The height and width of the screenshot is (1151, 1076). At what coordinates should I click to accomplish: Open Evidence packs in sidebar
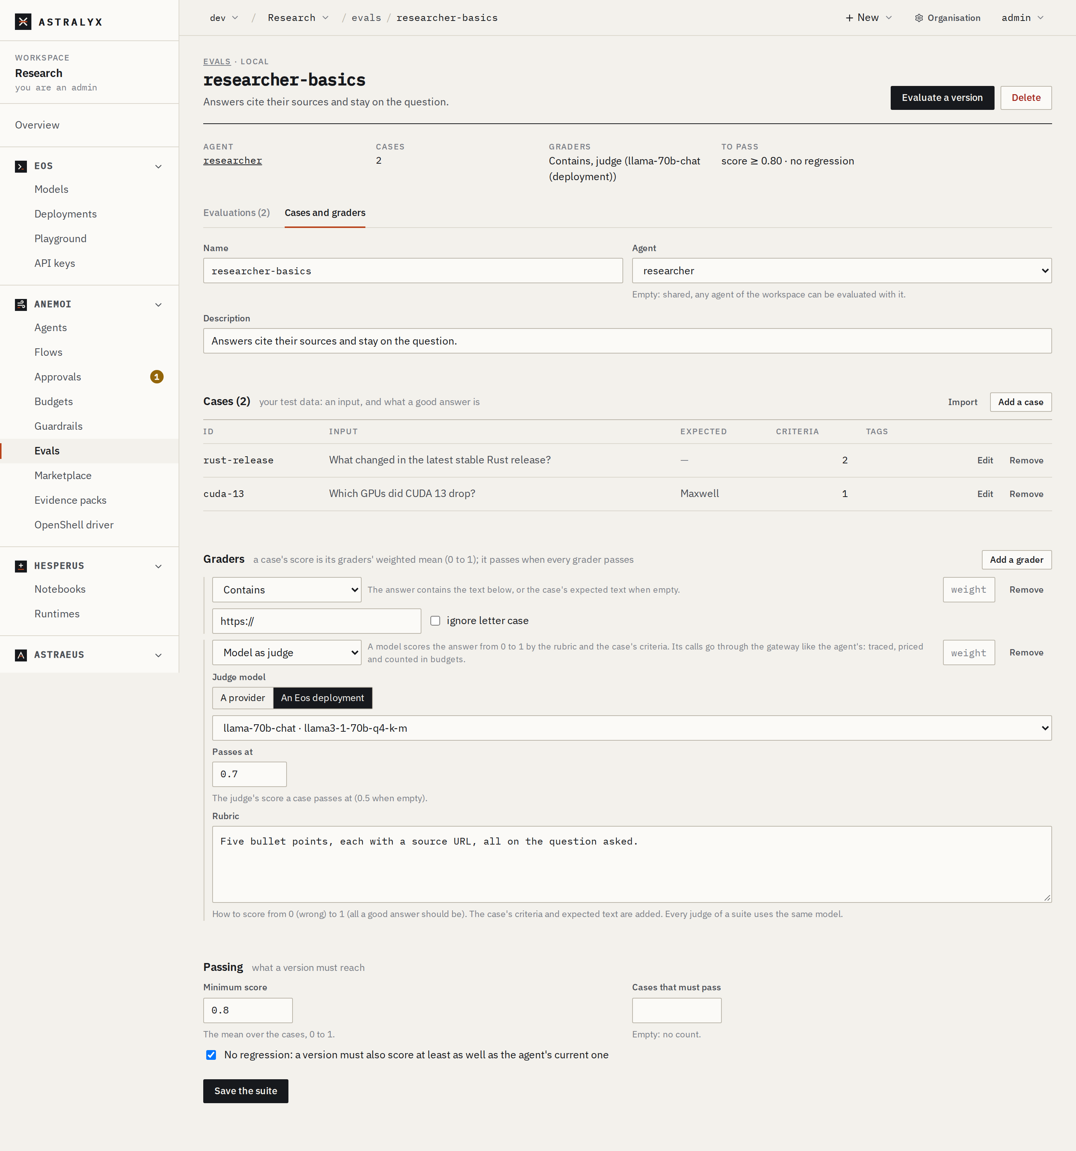[70, 500]
